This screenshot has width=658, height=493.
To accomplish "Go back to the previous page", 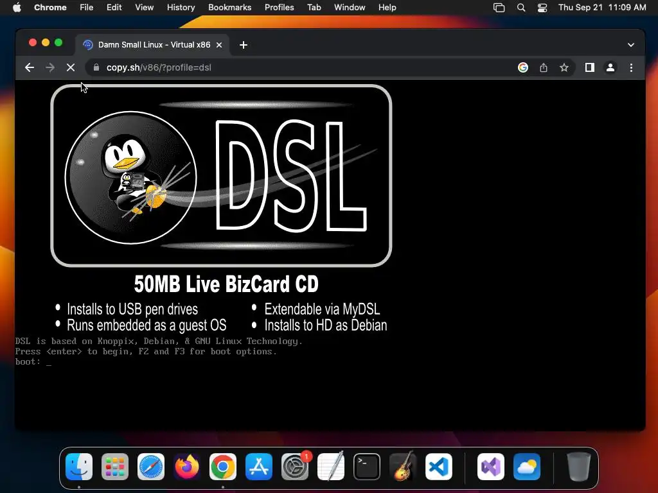I will [x=30, y=67].
